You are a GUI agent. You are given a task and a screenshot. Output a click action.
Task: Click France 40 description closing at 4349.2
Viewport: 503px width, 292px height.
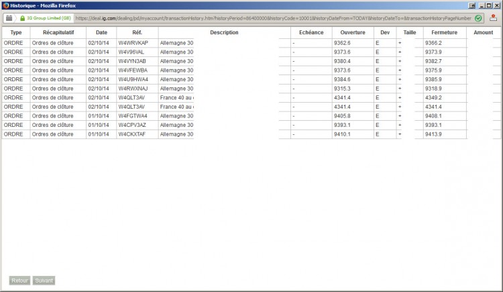click(177, 97)
